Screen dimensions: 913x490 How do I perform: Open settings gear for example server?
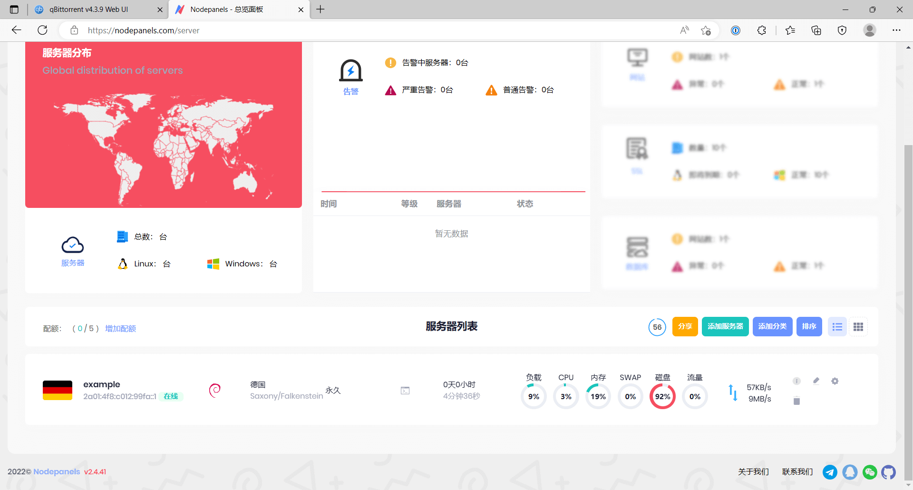coord(835,381)
